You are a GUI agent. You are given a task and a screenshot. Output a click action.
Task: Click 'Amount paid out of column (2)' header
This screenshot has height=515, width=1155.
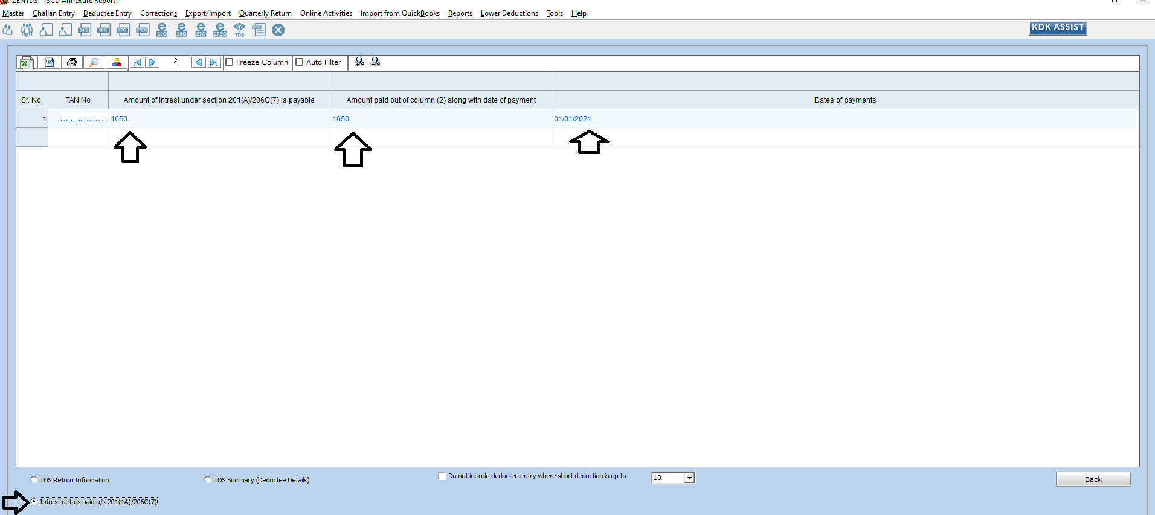tap(441, 100)
